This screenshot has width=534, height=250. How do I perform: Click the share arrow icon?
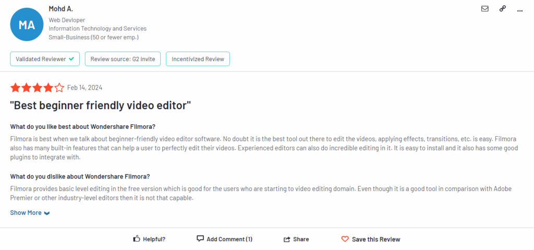pyautogui.click(x=287, y=239)
